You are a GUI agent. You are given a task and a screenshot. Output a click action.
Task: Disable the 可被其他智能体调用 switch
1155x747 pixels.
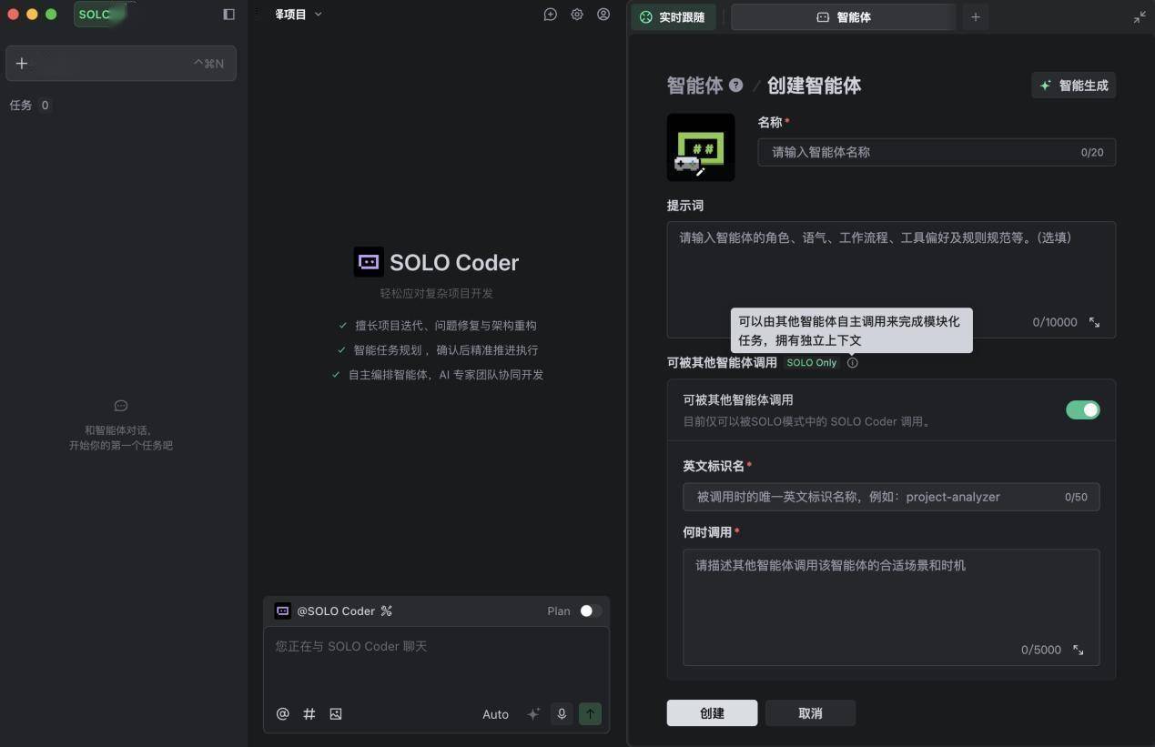click(1082, 410)
